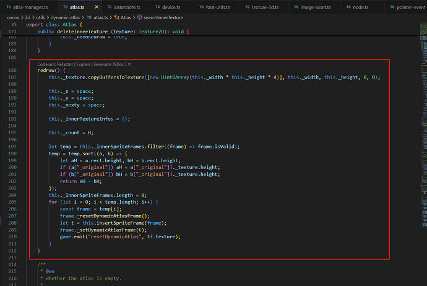Click the TS file icon in the breadcrumb
This screenshot has height=286, width=427.
coord(89,17)
